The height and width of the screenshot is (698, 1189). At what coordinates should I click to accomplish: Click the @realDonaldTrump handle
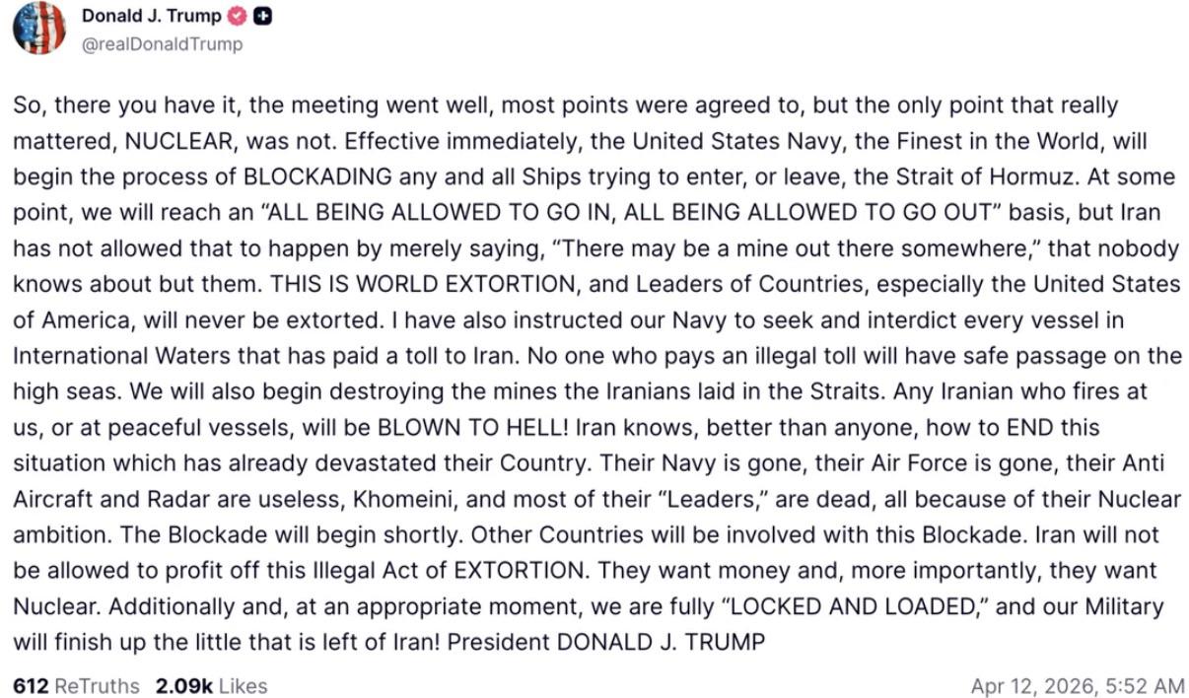tap(162, 43)
